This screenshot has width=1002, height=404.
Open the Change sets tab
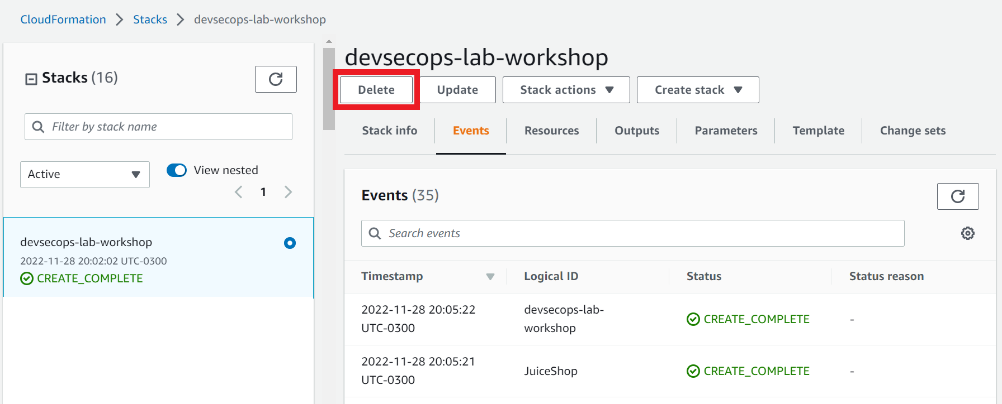click(x=913, y=131)
